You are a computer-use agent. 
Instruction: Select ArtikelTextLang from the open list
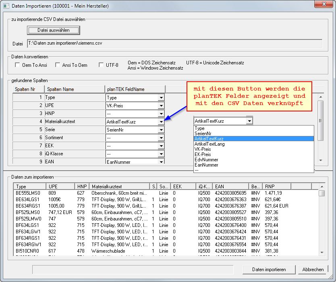pos(209,144)
